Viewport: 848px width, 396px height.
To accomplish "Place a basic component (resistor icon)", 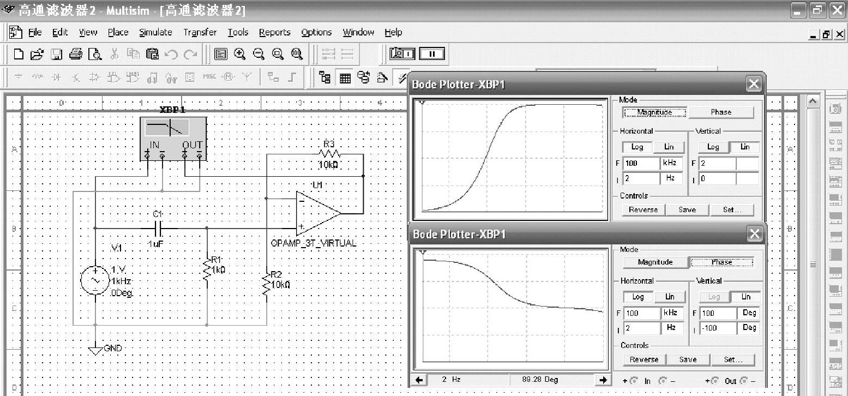I will point(37,77).
